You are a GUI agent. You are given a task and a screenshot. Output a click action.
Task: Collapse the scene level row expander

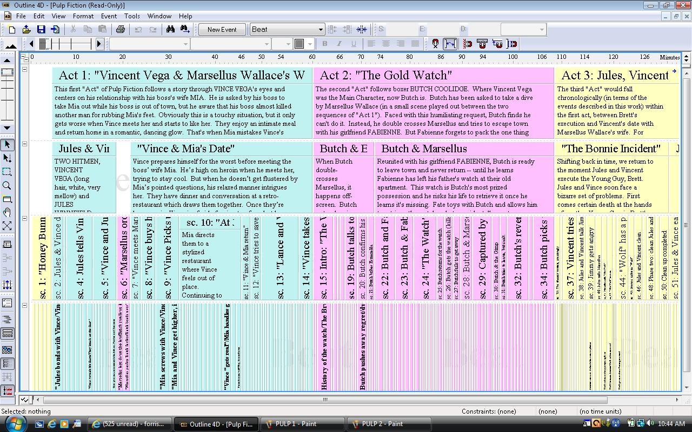pyautogui.click(x=24, y=219)
